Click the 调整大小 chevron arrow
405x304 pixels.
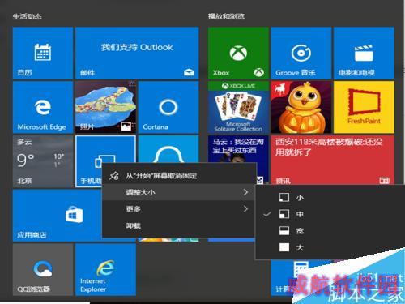[245, 192]
